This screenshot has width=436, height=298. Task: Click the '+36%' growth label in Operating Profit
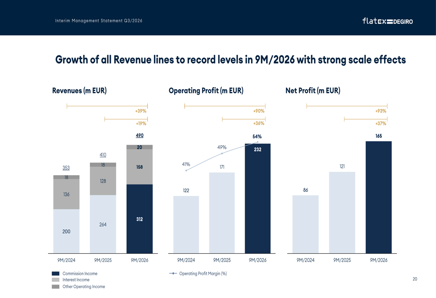[x=259, y=124]
